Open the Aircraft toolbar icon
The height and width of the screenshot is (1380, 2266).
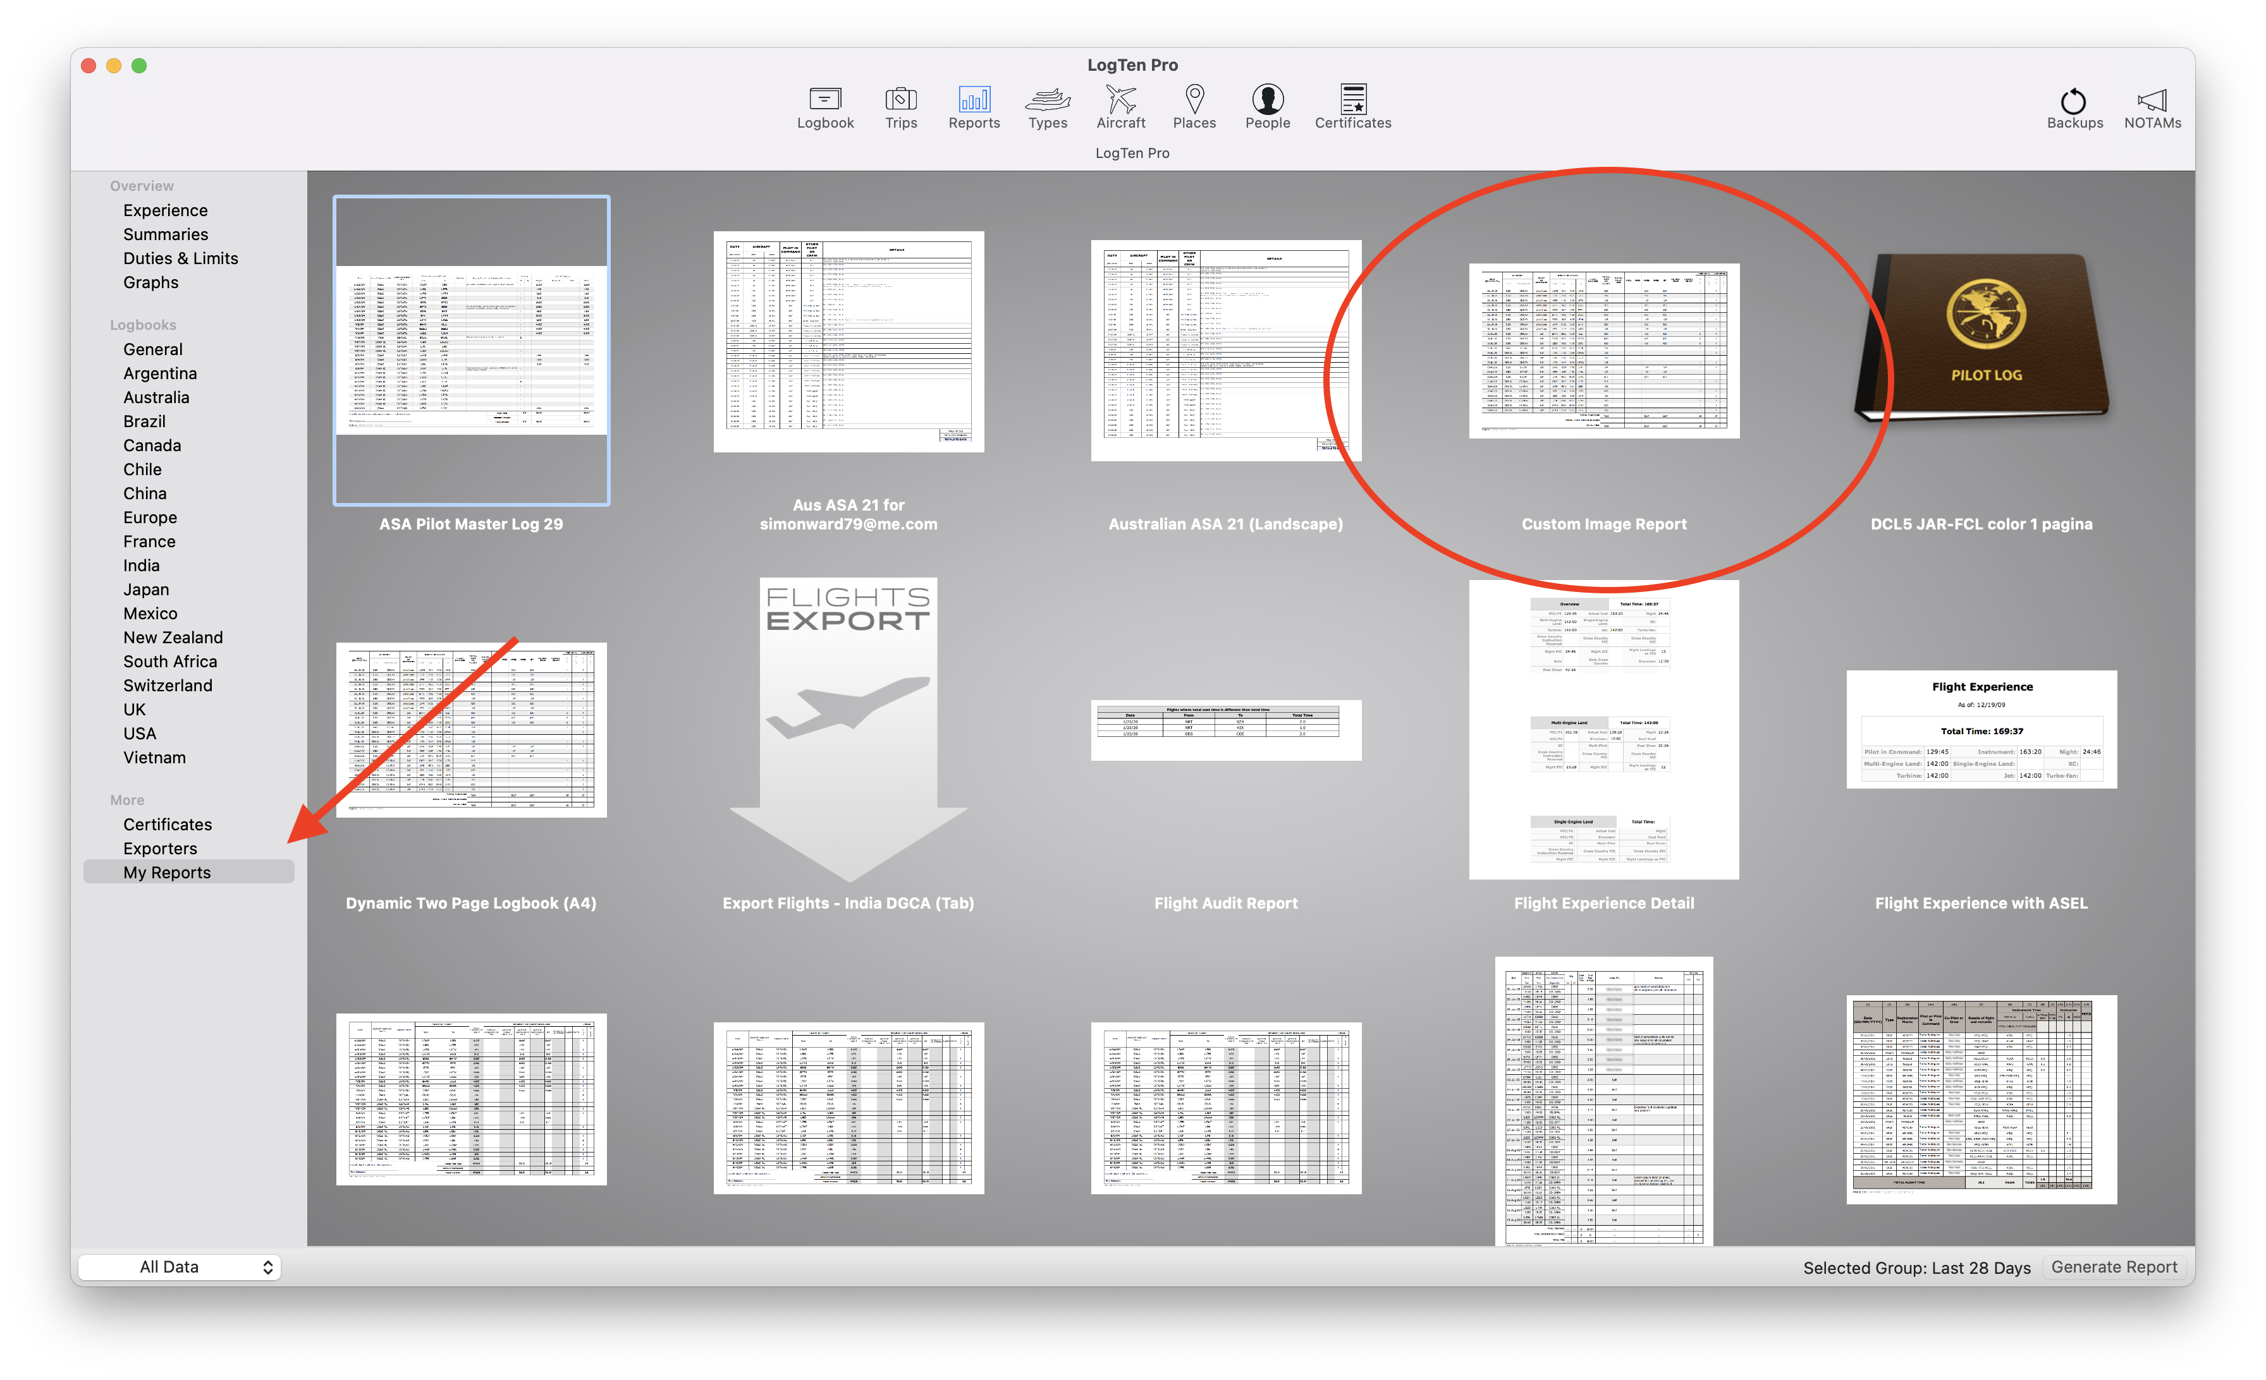(x=1120, y=107)
